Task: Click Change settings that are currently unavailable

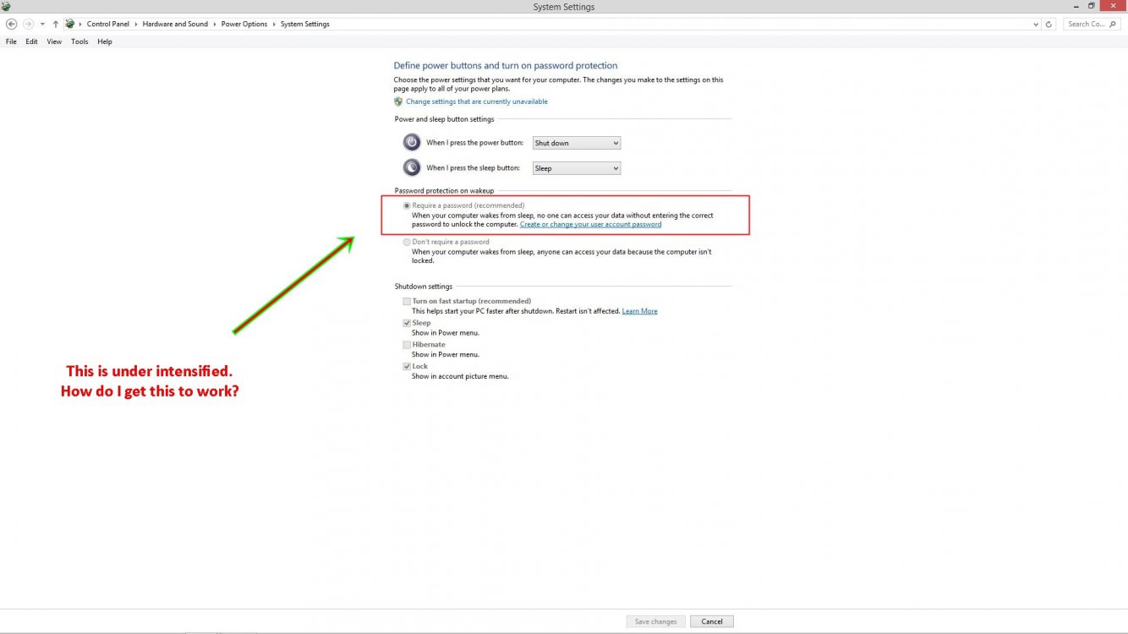Action: click(477, 101)
